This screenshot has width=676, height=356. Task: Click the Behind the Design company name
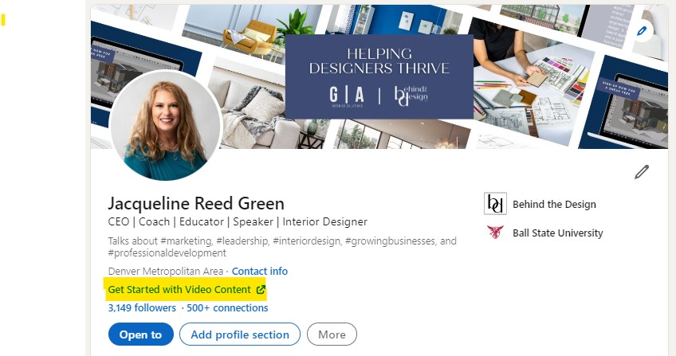(x=554, y=205)
